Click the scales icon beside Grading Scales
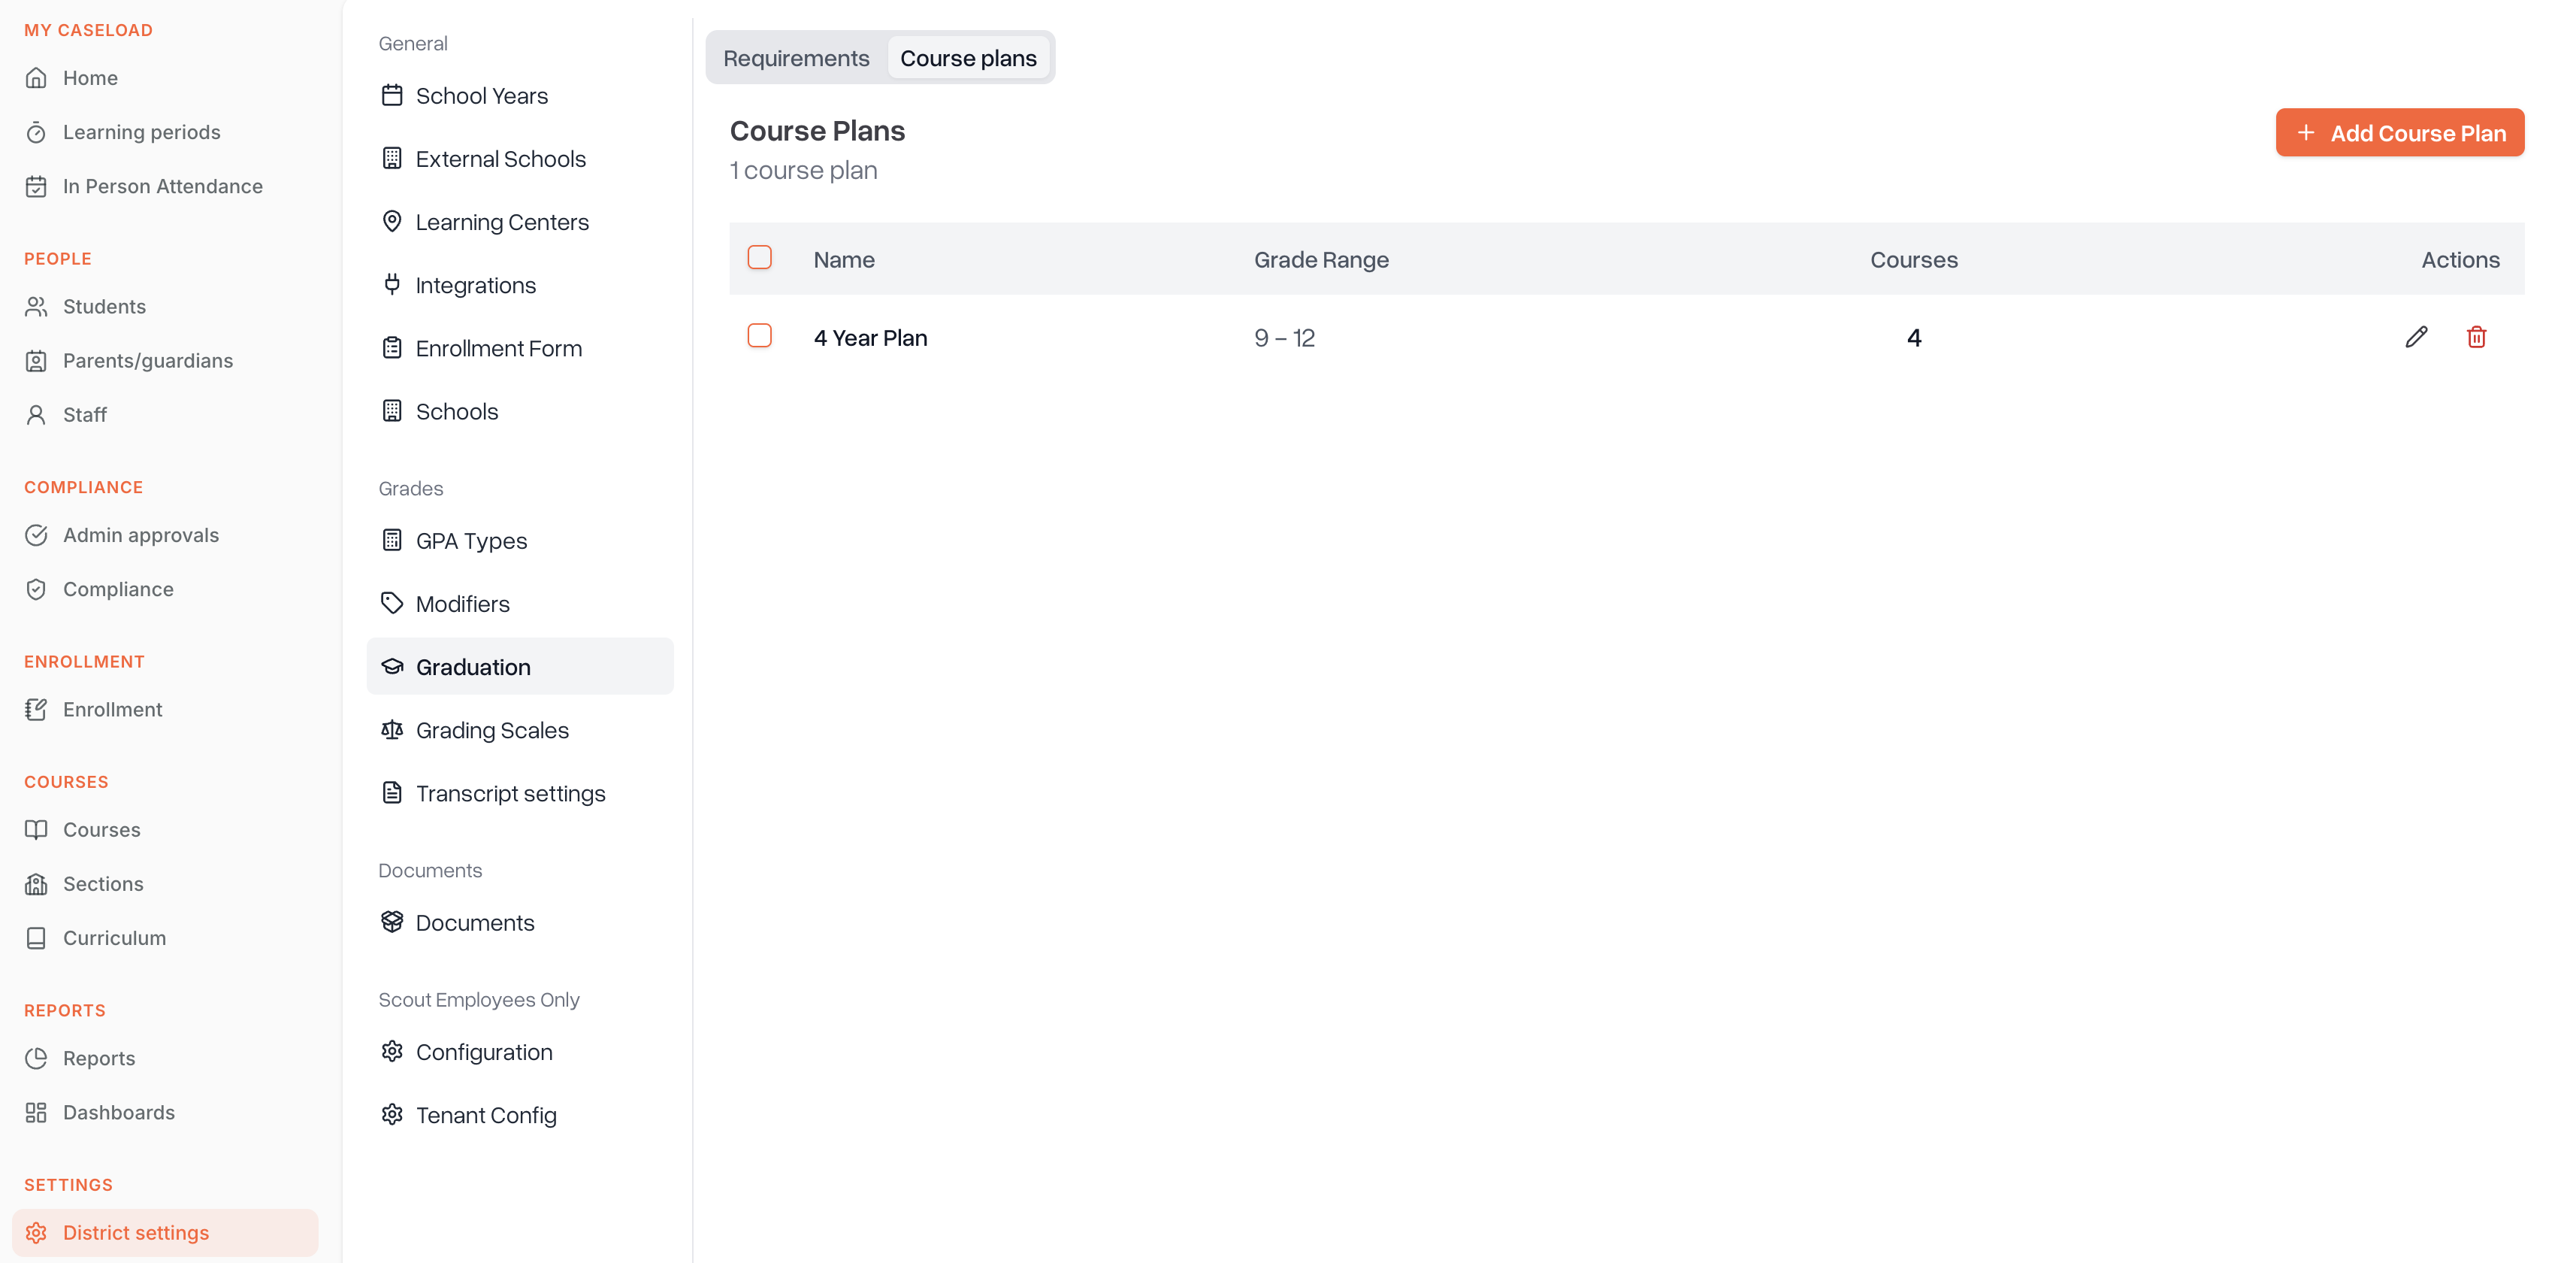This screenshot has height=1263, width=2576. tap(392, 729)
